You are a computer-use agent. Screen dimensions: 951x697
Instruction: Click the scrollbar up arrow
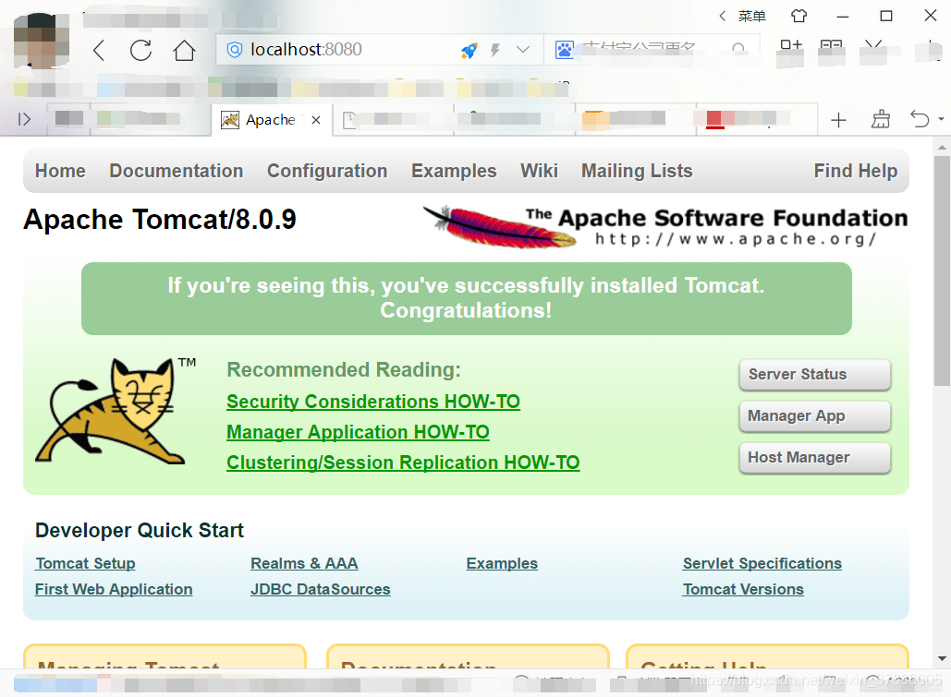[x=942, y=148]
